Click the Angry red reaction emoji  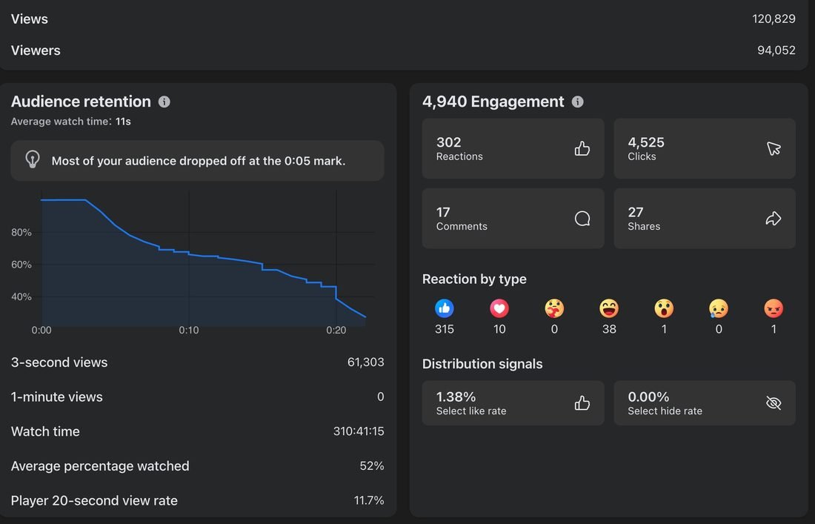(x=774, y=308)
